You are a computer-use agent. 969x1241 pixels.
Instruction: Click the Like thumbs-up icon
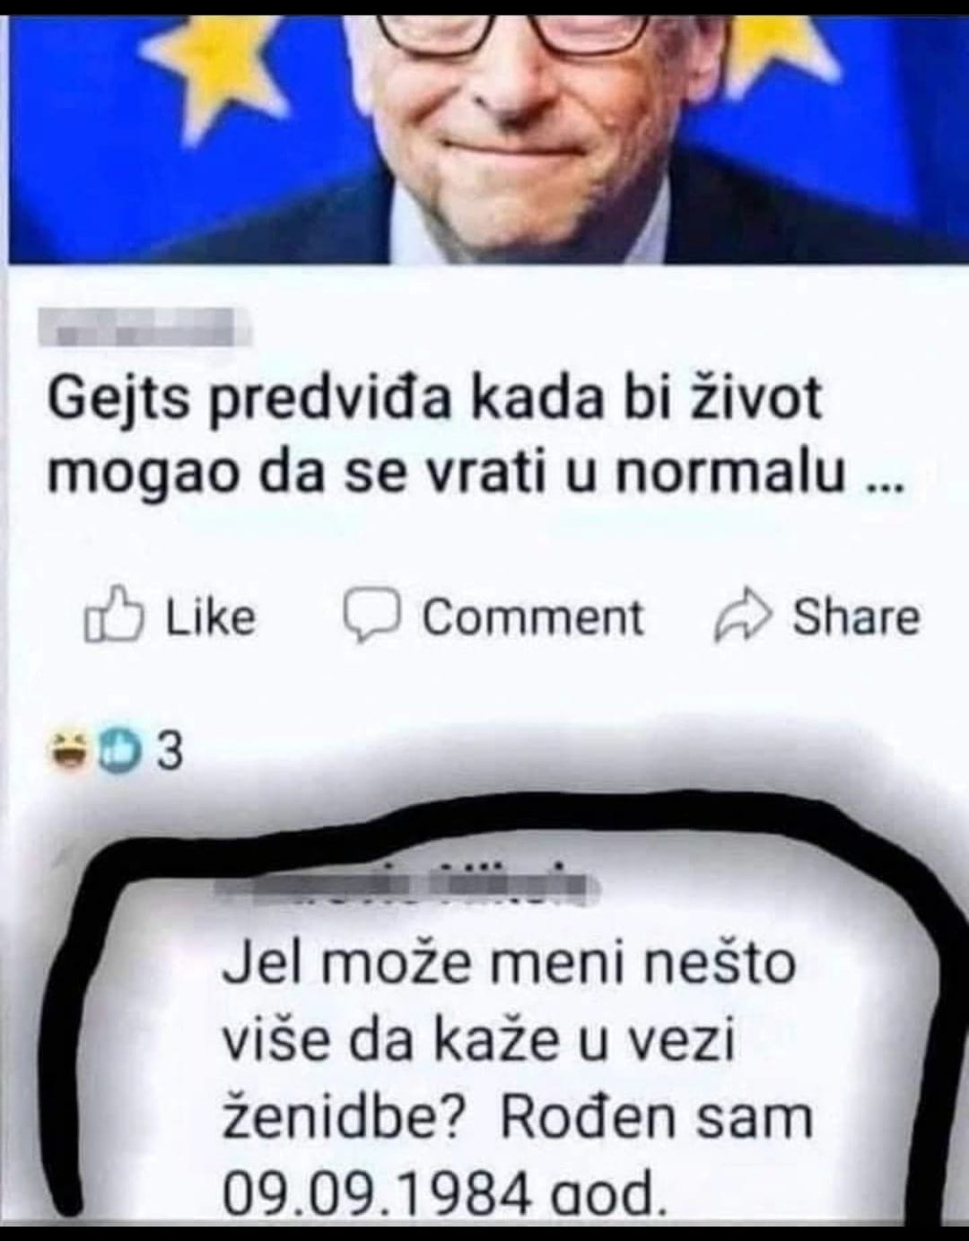[114, 616]
